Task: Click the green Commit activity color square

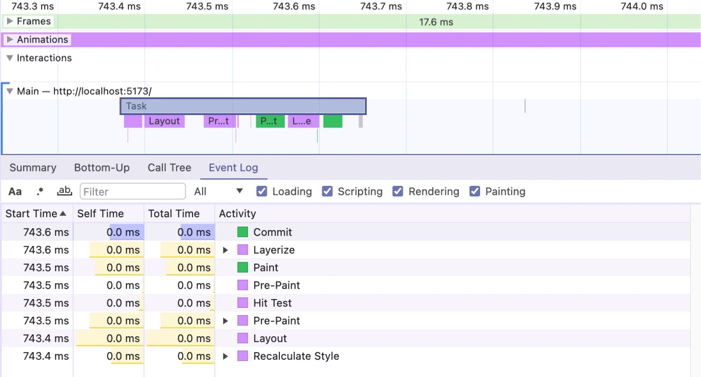Action: click(x=243, y=232)
